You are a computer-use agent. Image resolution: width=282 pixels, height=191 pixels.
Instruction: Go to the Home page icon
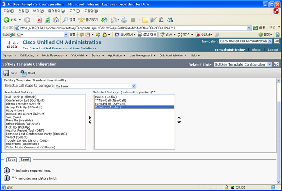pos(56,20)
